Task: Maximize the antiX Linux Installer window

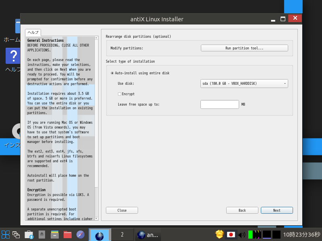Action: tap(283, 19)
